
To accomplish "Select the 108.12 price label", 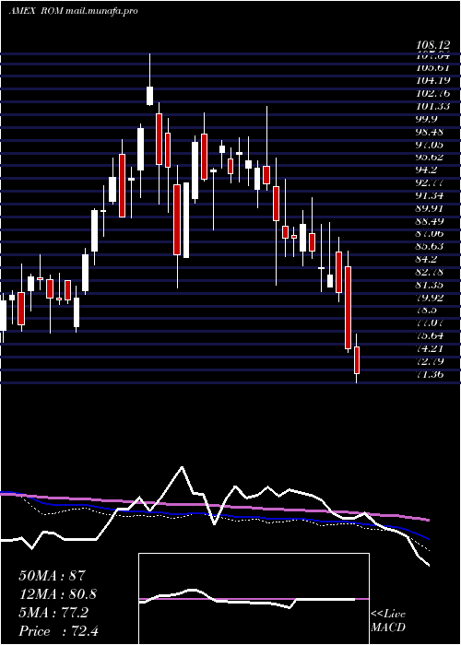I will tap(433, 43).
